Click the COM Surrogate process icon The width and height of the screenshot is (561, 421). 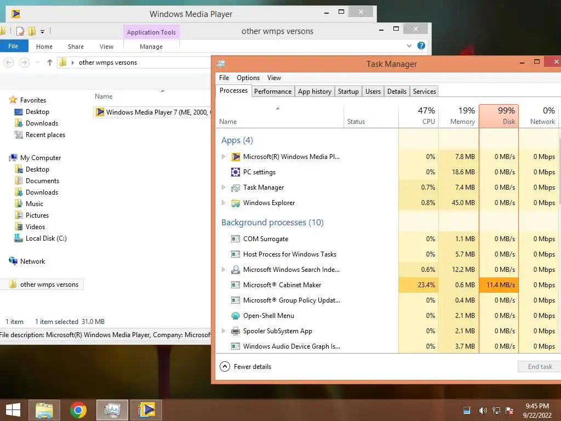(236, 239)
